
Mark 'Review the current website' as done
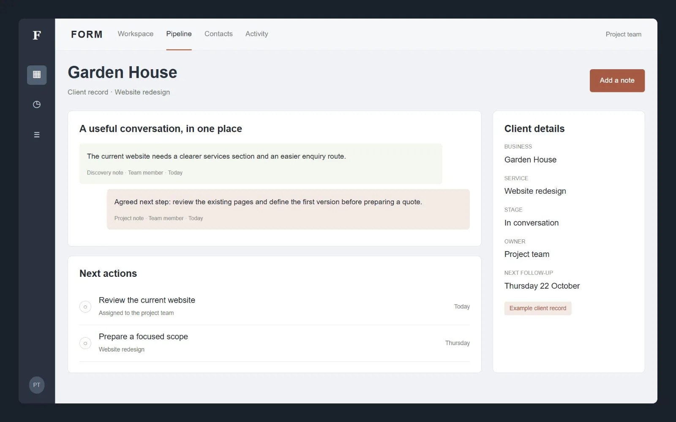click(x=85, y=307)
